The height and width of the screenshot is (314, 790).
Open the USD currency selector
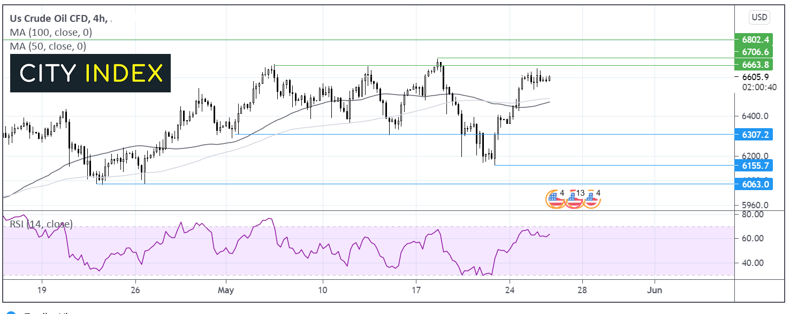tap(759, 18)
